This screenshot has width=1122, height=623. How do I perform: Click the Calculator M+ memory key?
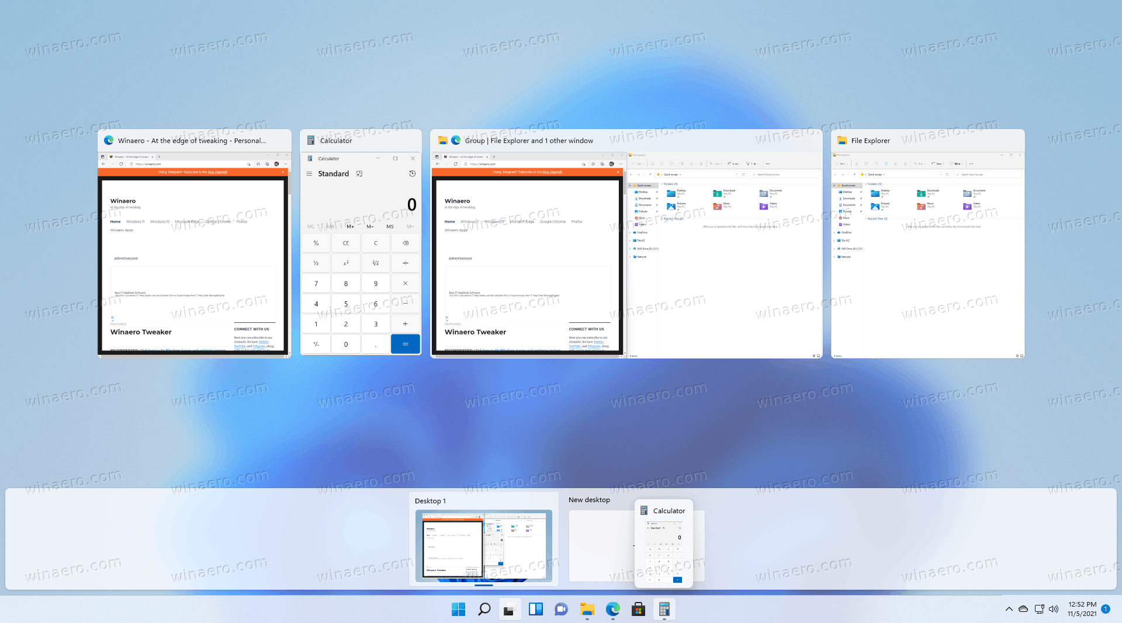(351, 227)
